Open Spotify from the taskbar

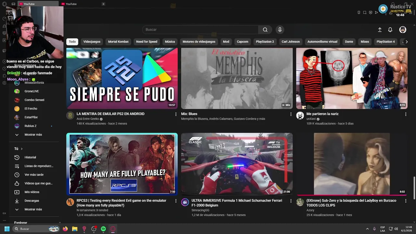tap(103, 229)
